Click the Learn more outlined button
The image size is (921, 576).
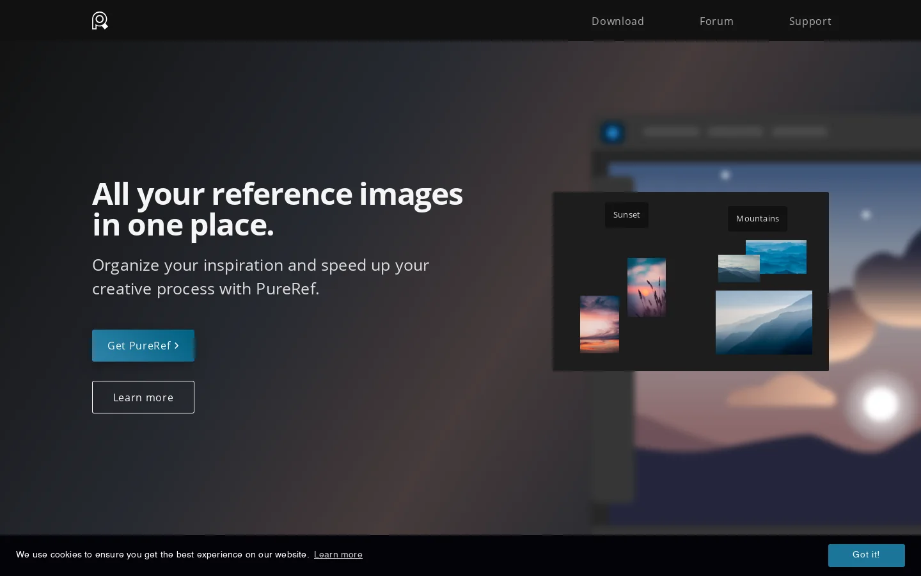143,397
